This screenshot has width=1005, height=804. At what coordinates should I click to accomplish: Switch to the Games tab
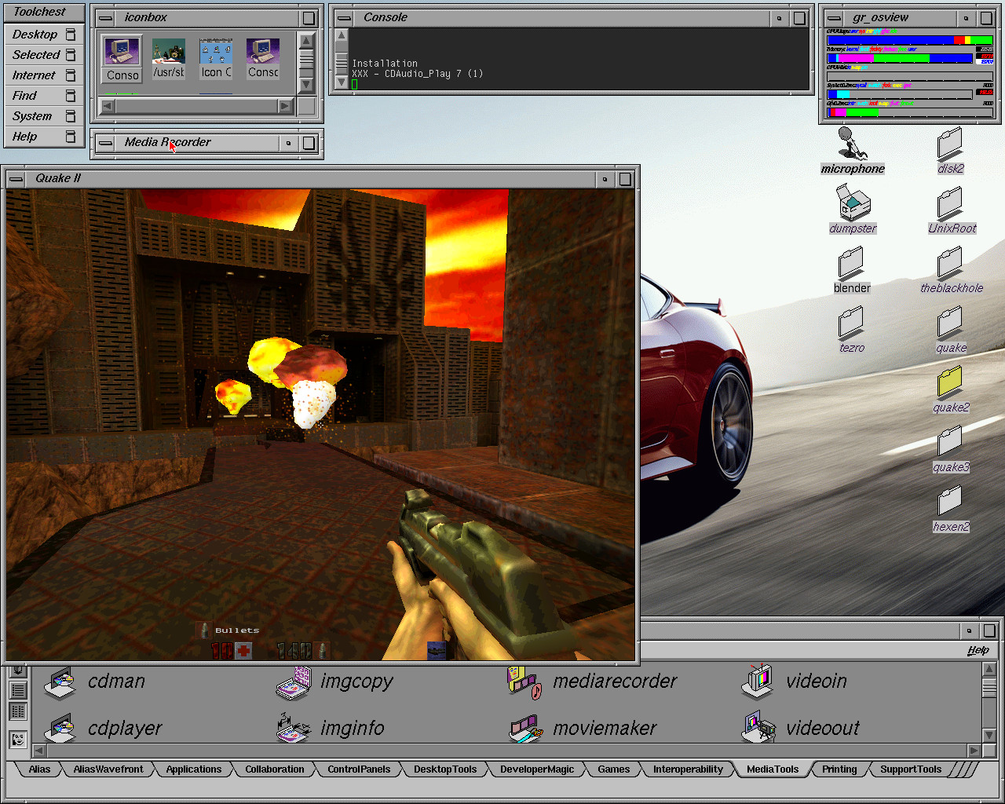[x=613, y=769]
